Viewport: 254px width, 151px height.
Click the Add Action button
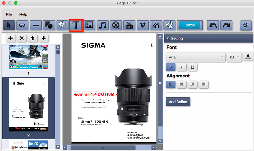point(178,102)
